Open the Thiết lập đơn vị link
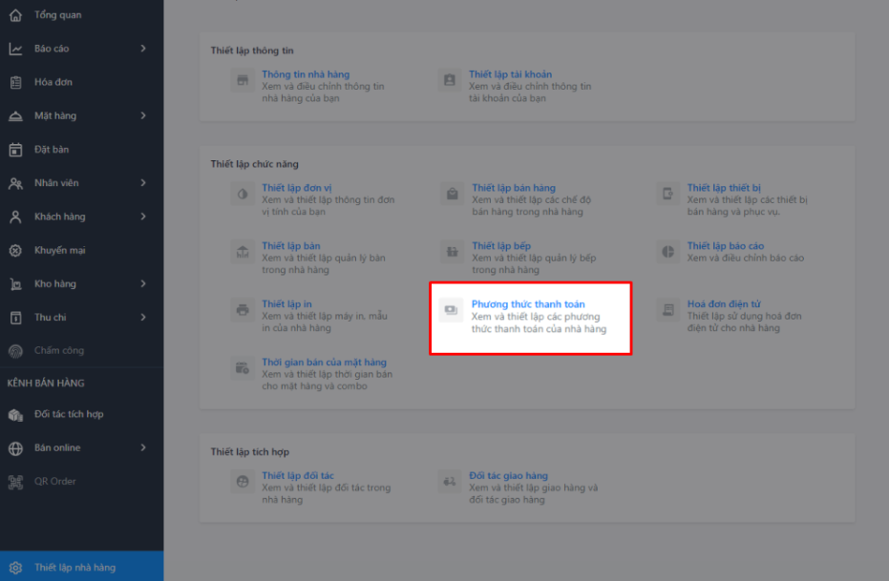Viewport: 889px width, 581px height. [x=297, y=188]
